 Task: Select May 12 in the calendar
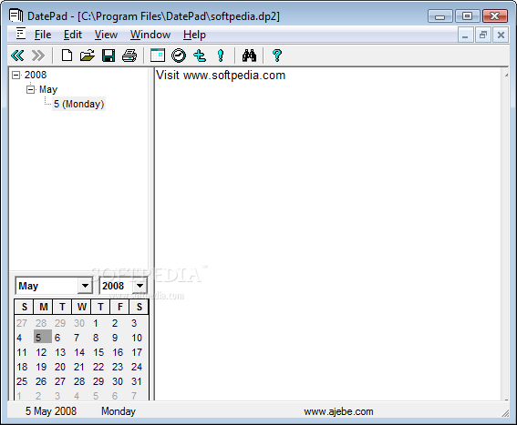coord(41,352)
